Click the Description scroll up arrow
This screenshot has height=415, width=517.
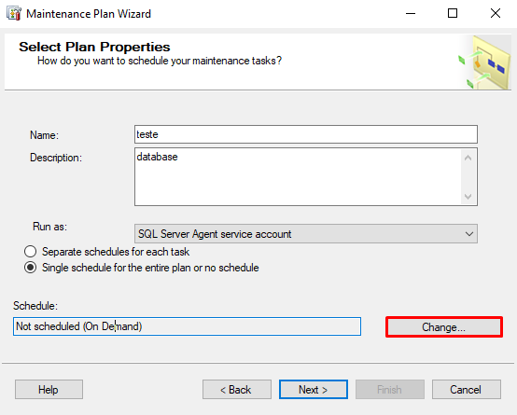[x=468, y=158]
